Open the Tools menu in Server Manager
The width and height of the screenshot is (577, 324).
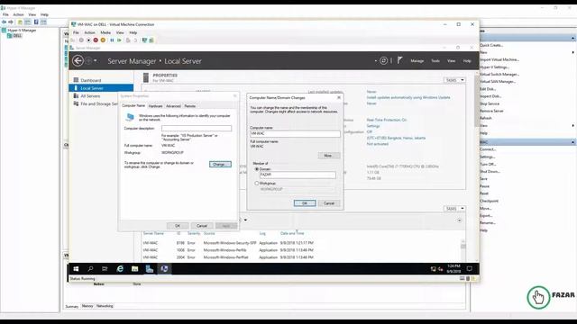tap(435, 61)
